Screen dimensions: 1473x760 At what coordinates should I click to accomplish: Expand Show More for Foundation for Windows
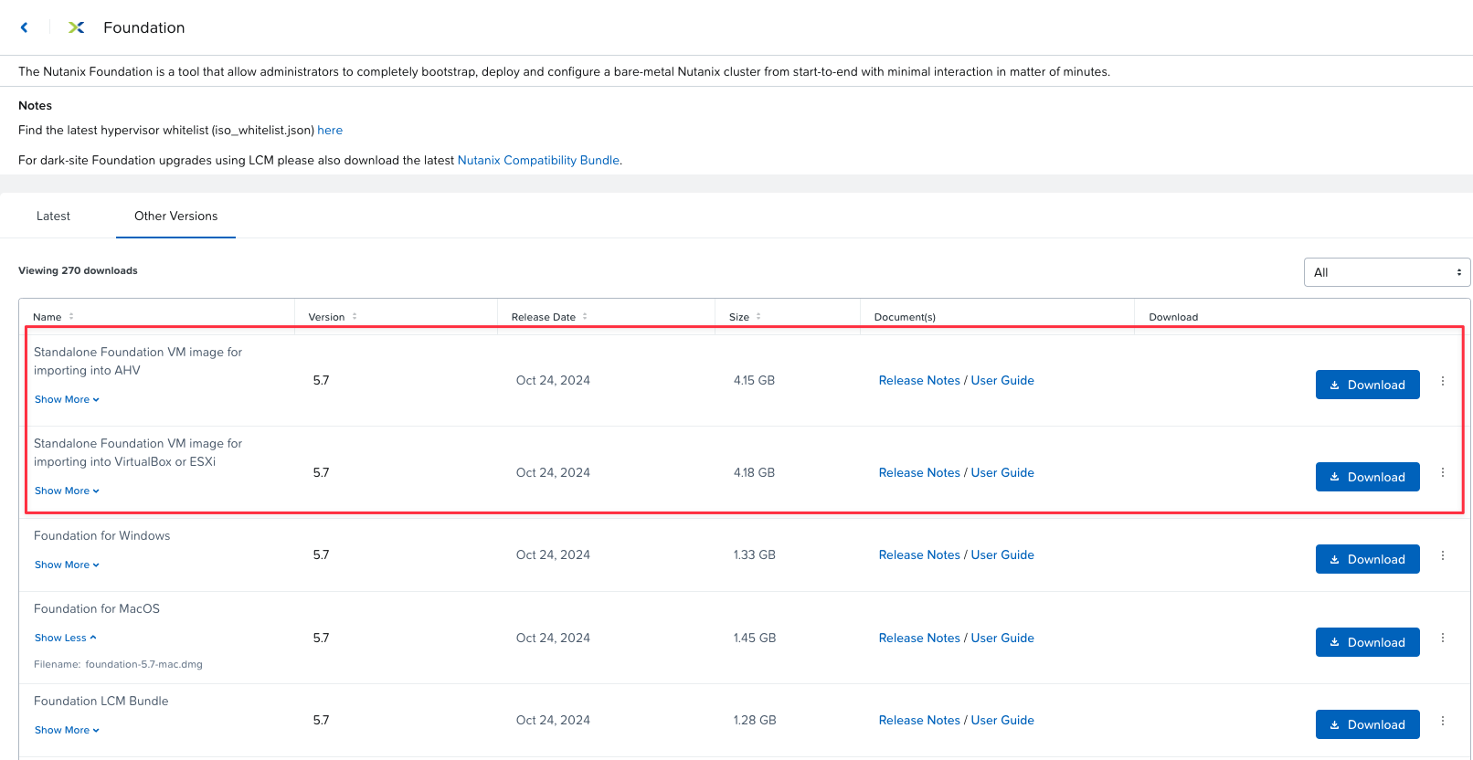[x=67, y=565]
